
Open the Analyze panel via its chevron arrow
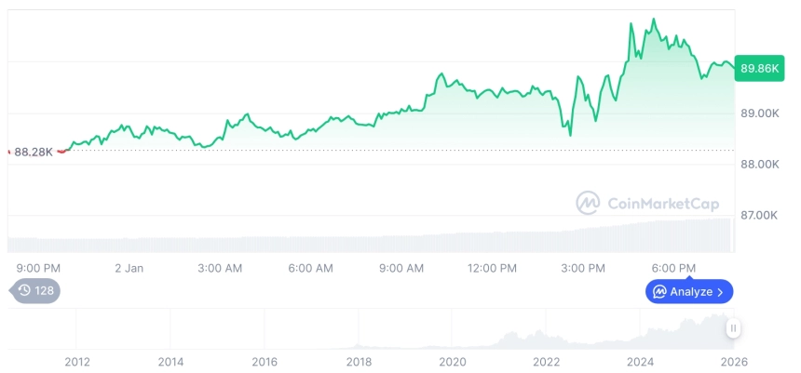pos(721,292)
